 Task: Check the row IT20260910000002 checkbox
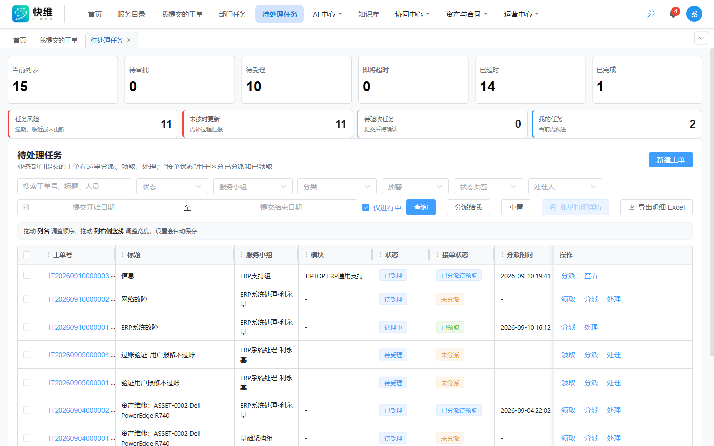(27, 299)
